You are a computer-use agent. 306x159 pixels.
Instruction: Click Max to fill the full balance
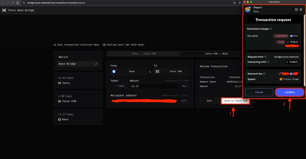pyautogui.click(x=184, y=86)
